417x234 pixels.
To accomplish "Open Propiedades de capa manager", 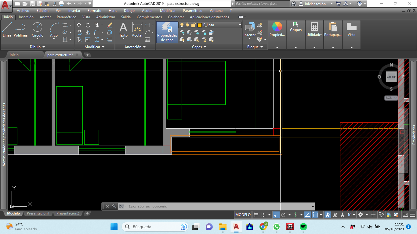I will pos(167,32).
